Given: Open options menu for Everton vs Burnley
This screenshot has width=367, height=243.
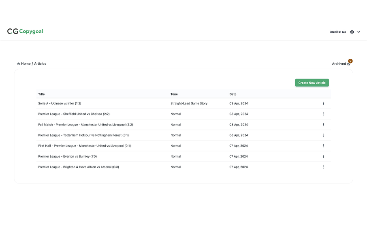Looking at the screenshot, I should pos(323,156).
